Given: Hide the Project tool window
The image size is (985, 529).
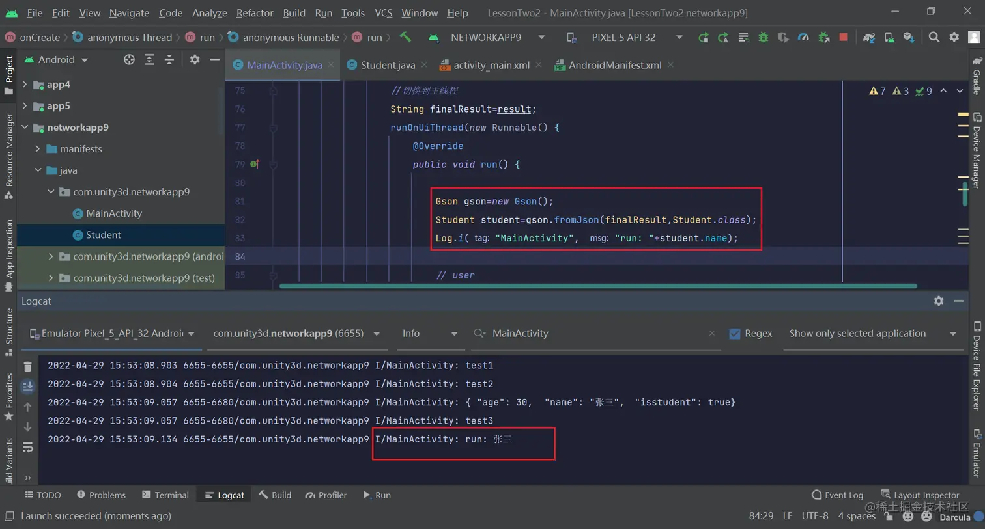Looking at the screenshot, I should [x=214, y=60].
